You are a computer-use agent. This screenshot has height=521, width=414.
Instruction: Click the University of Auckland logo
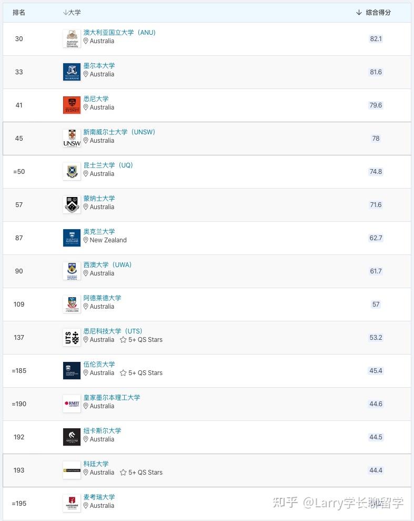click(x=72, y=238)
